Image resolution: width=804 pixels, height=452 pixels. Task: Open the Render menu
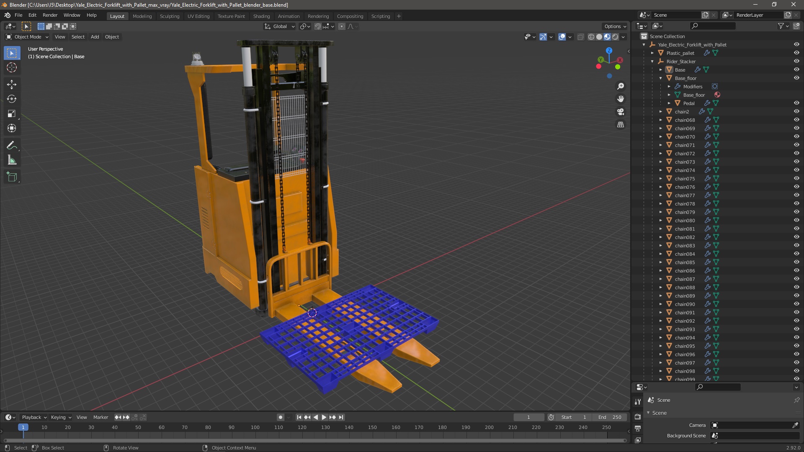pos(50,15)
